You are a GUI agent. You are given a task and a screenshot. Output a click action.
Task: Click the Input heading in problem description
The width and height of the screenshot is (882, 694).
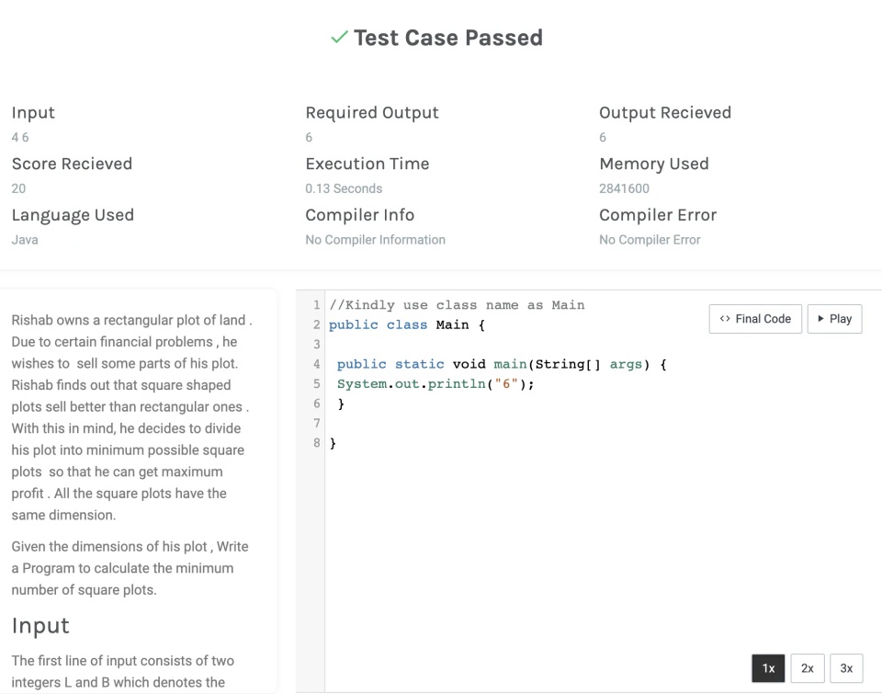(x=40, y=626)
